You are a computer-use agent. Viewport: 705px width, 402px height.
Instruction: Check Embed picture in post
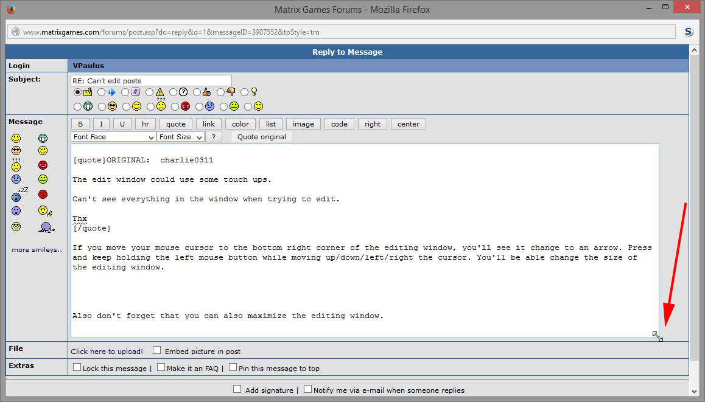(156, 350)
